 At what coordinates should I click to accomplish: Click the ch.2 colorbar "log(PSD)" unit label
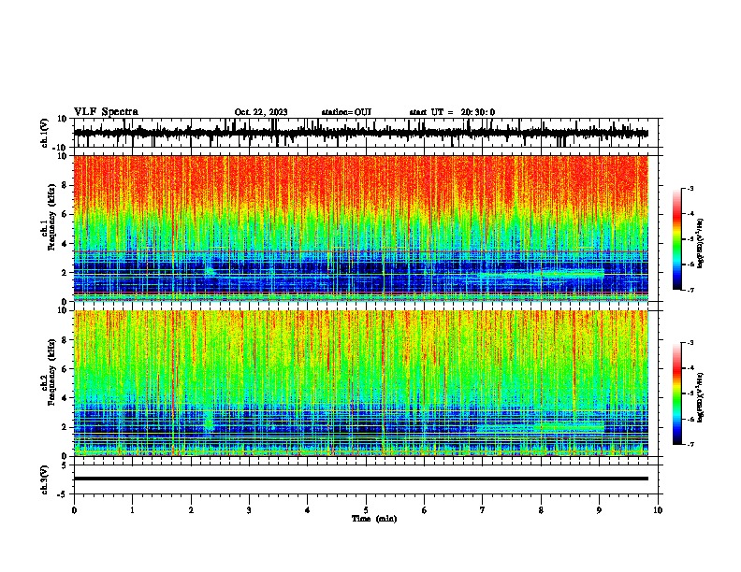[x=700, y=398]
